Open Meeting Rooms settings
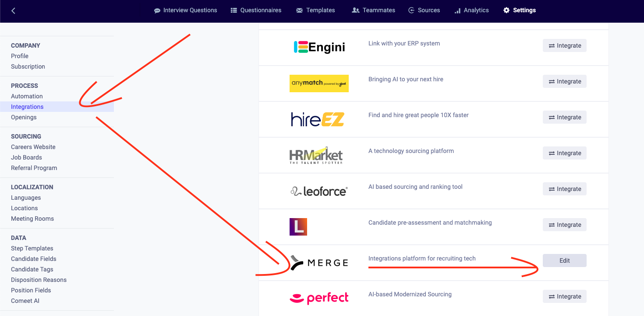The image size is (644, 316). (32, 219)
